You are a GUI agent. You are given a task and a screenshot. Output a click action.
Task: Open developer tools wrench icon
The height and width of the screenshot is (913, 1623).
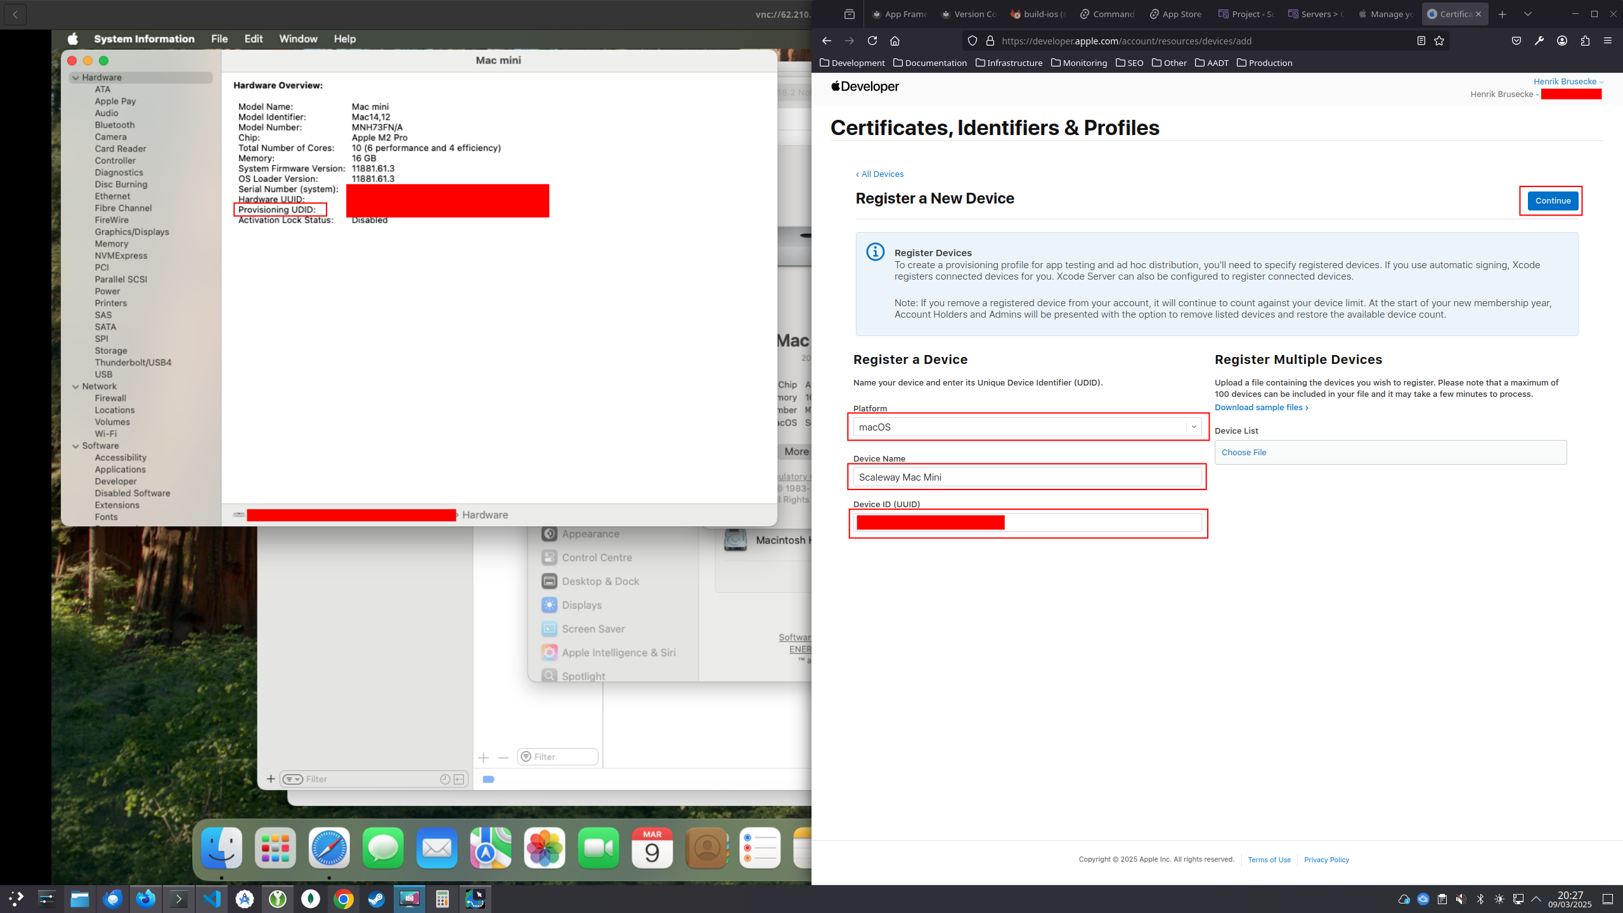click(1539, 41)
